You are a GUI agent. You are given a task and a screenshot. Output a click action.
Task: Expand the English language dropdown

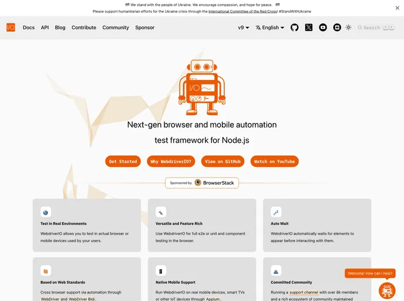(x=270, y=28)
